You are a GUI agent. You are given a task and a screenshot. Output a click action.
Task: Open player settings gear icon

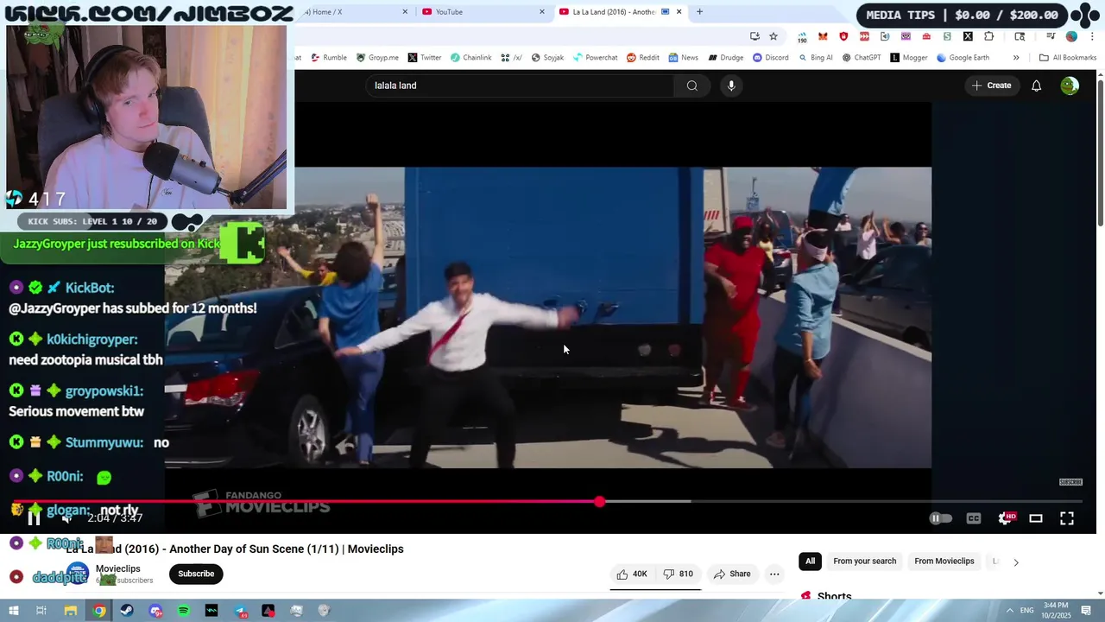click(1006, 518)
